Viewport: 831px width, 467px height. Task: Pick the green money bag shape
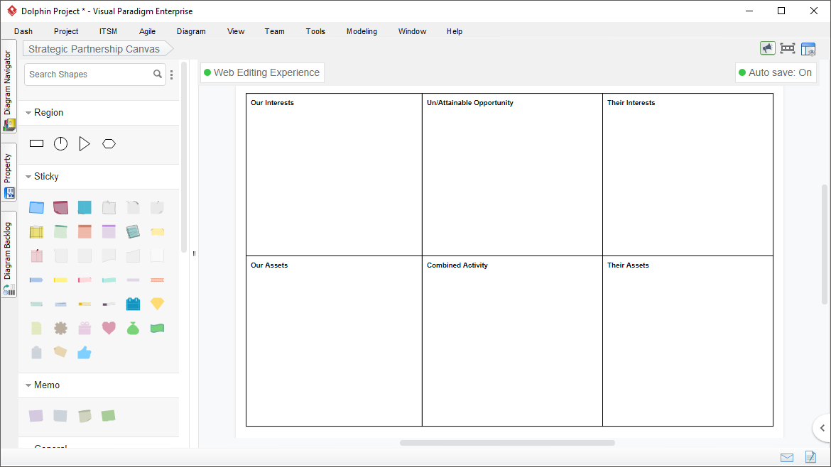point(133,329)
